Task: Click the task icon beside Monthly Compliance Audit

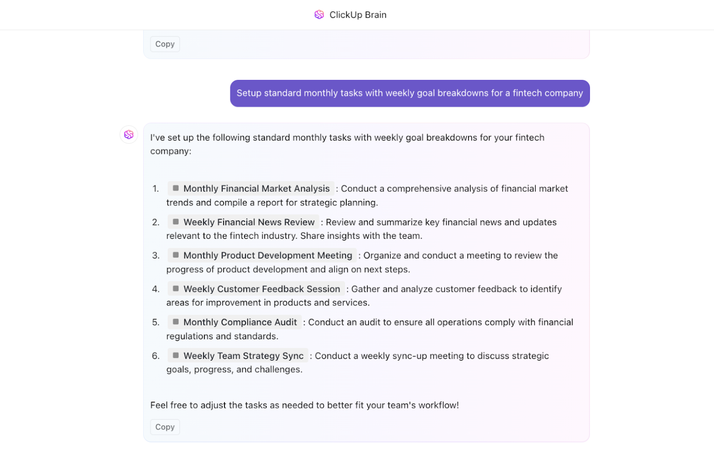Action: point(176,322)
